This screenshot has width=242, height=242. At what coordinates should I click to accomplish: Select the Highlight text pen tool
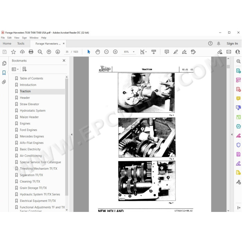tap(176, 52)
